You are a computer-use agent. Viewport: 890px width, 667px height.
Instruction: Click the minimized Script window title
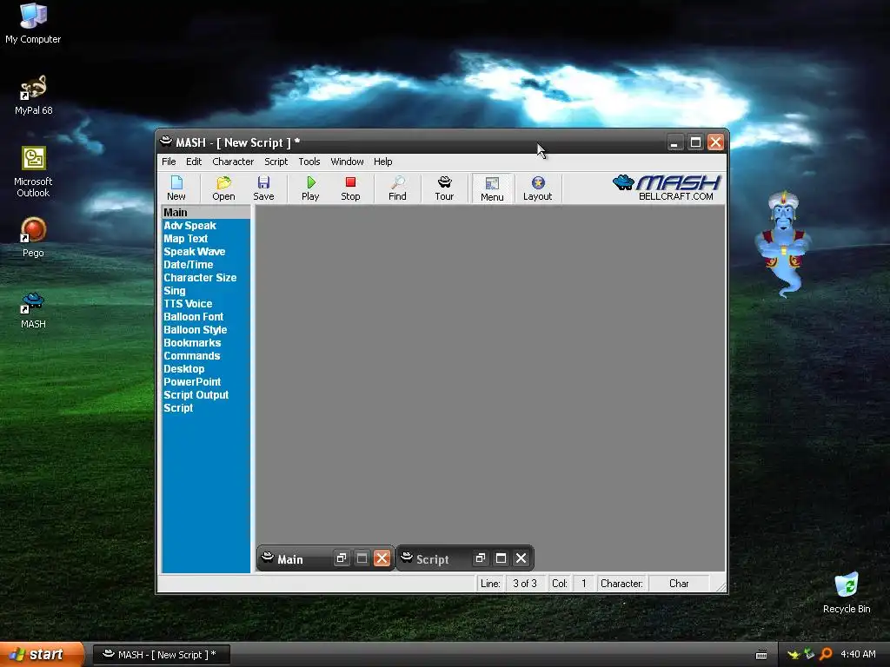click(x=433, y=560)
